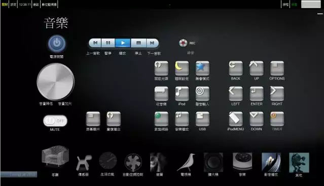Image resolution: width=324 pixels, height=186 pixels.
Task: Click the DOWN arrow button
Action: point(257,119)
